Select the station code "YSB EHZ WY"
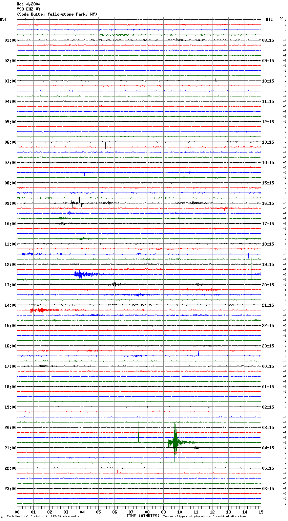Image resolution: width=288 pixels, height=521 pixels. click(x=28, y=9)
